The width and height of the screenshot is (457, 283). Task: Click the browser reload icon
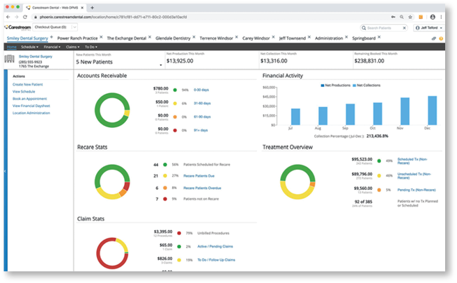click(x=25, y=15)
